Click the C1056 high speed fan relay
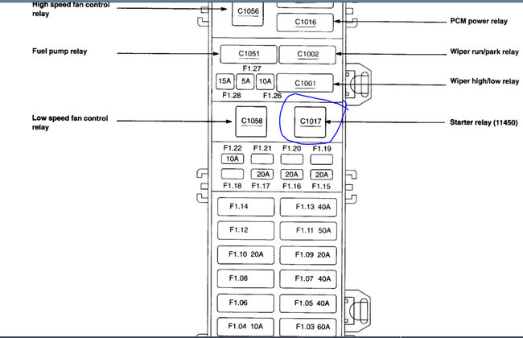This screenshot has width=523, height=338. [248, 13]
